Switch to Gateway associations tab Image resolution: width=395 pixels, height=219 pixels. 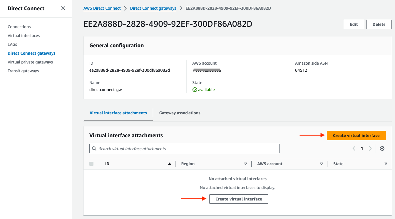(x=180, y=113)
